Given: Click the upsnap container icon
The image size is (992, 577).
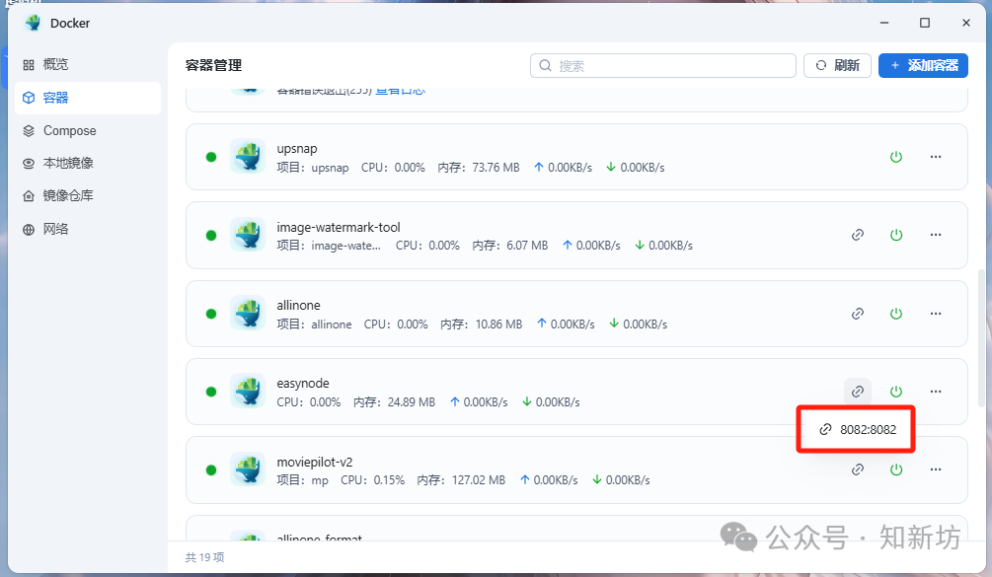Looking at the screenshot, I should click(248, 156).
